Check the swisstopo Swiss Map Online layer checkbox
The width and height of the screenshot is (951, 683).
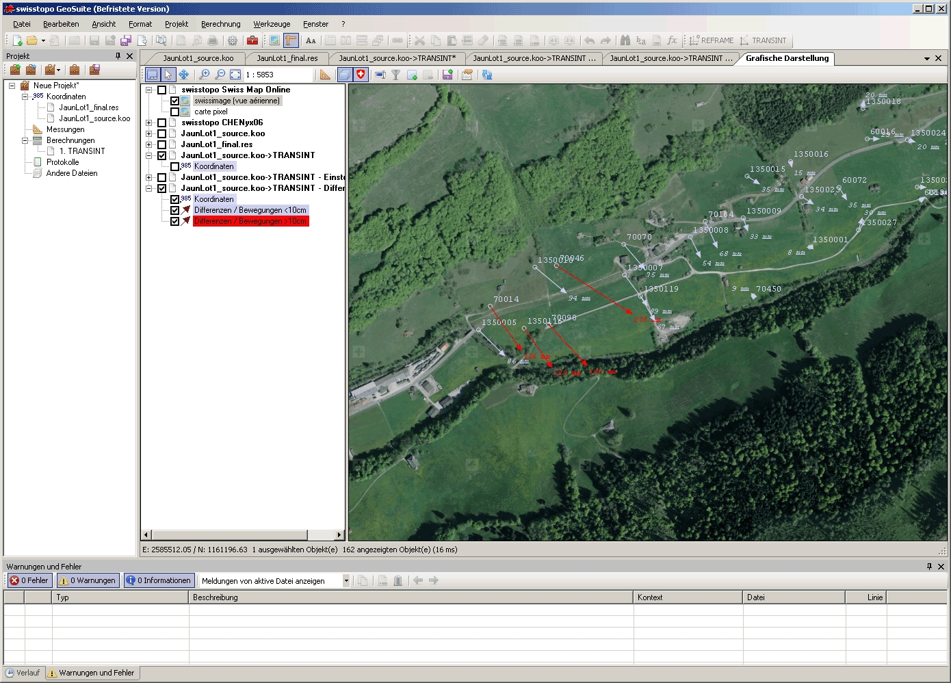click(x=161, y=90)
